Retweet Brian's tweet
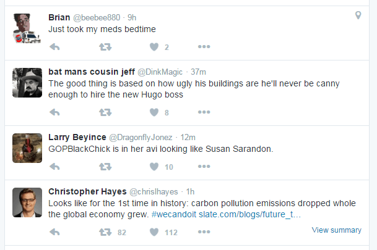 (105, 47)
